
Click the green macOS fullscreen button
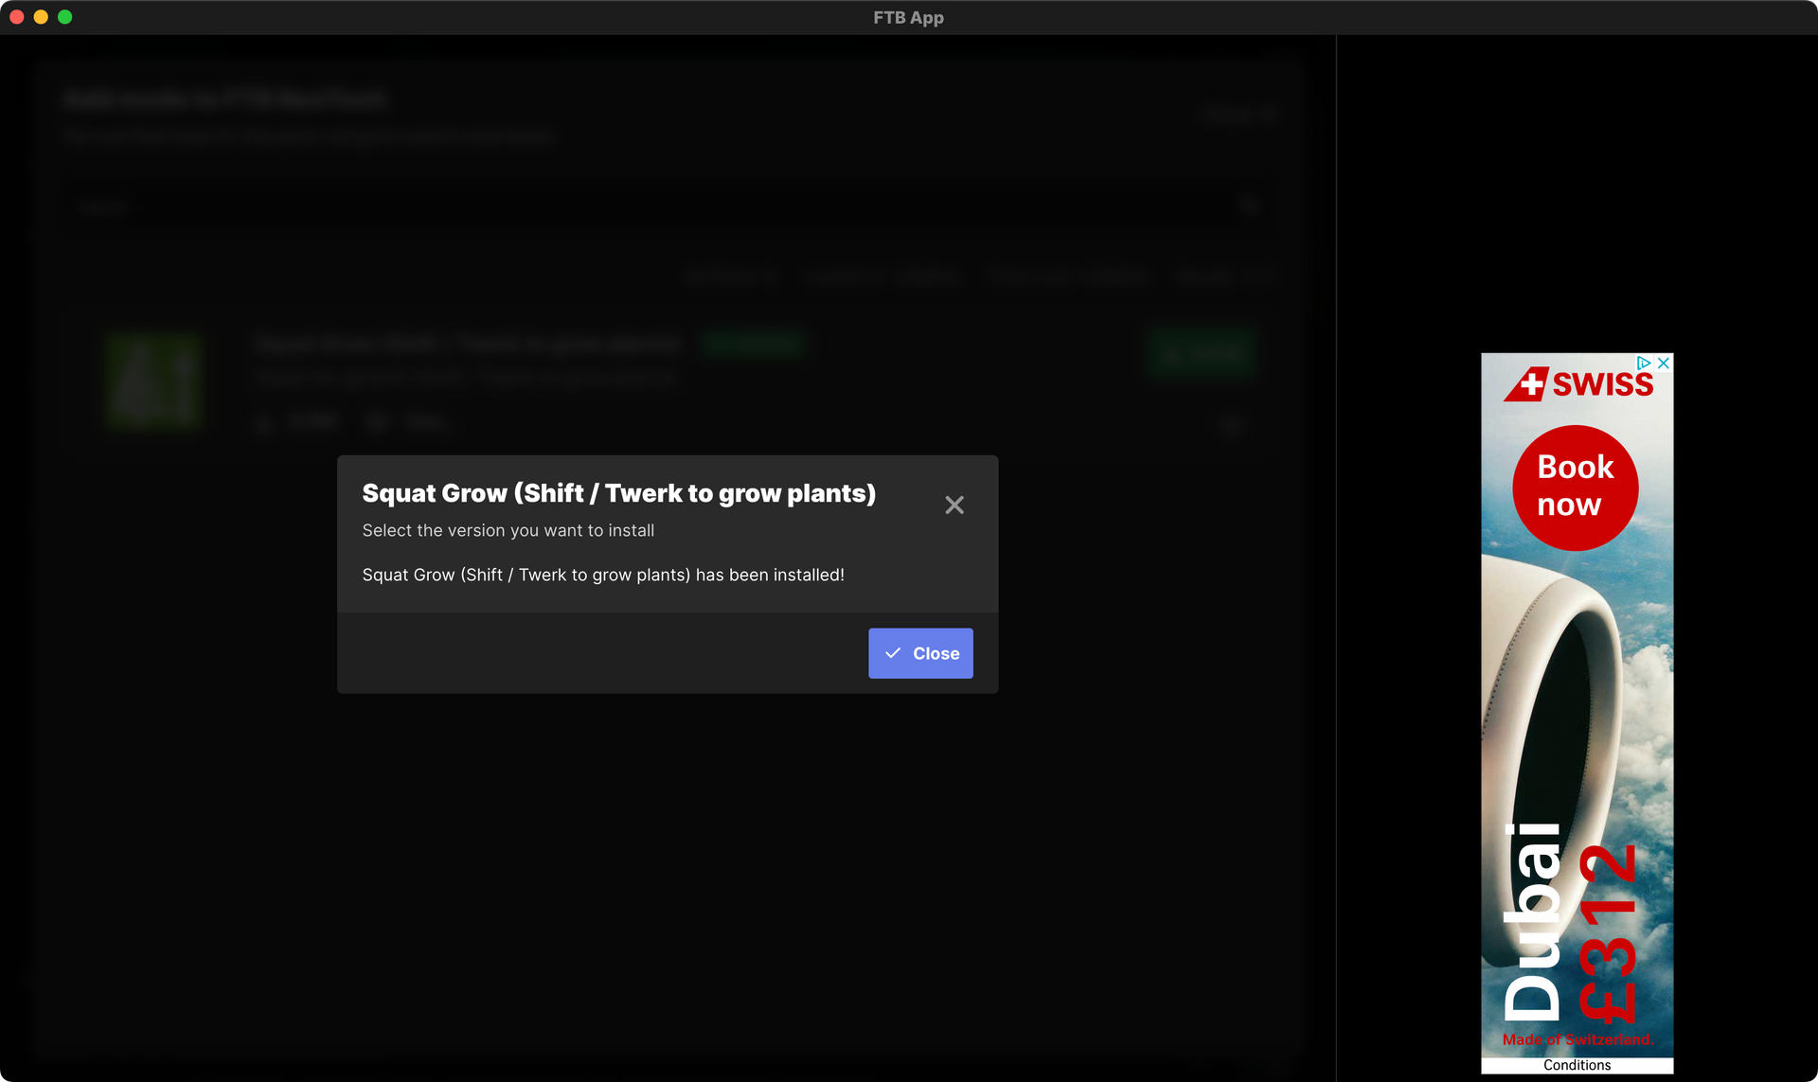(x=64, y=17)
